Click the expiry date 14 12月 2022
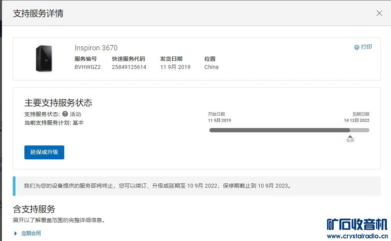The height and width of the screenshot is (241, 391). 357,120
